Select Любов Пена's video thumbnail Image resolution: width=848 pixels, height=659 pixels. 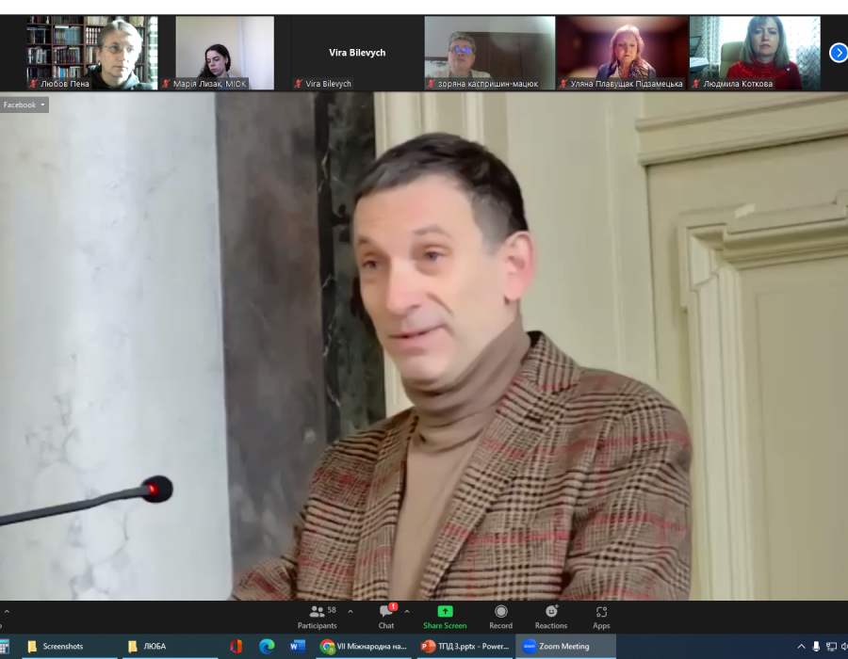[91, 53]
